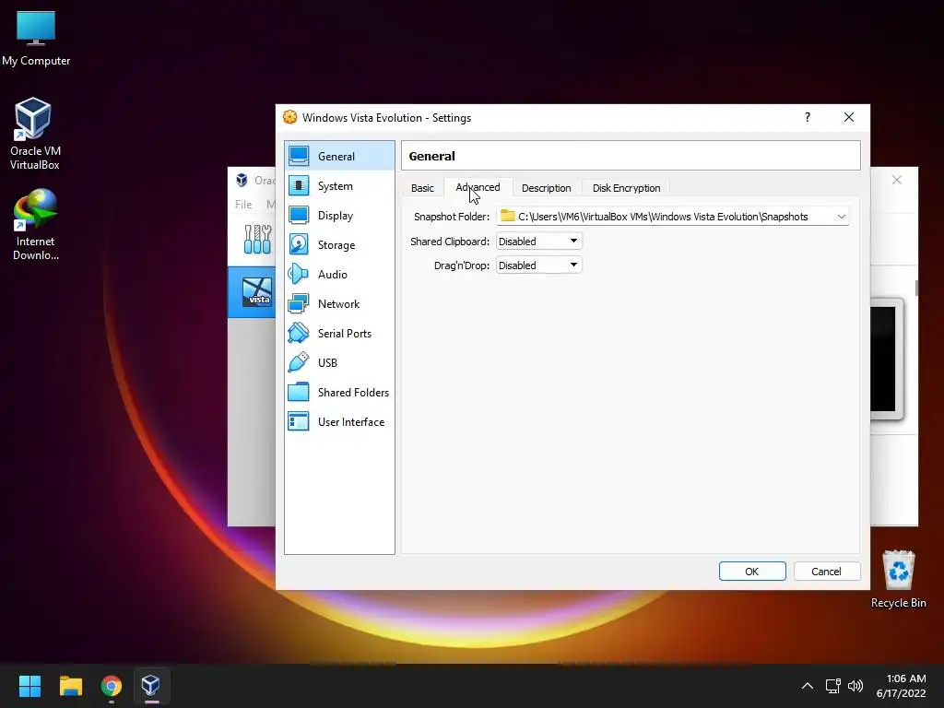
Task: Click the Oracle VM VirtualBox desktop shortcut
Action: point(34,134)
